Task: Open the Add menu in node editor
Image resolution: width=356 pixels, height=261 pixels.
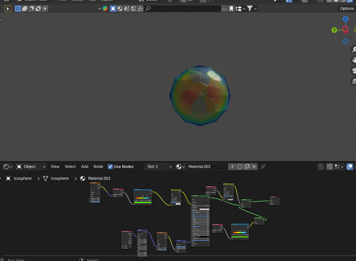Action: click(84, 166)
